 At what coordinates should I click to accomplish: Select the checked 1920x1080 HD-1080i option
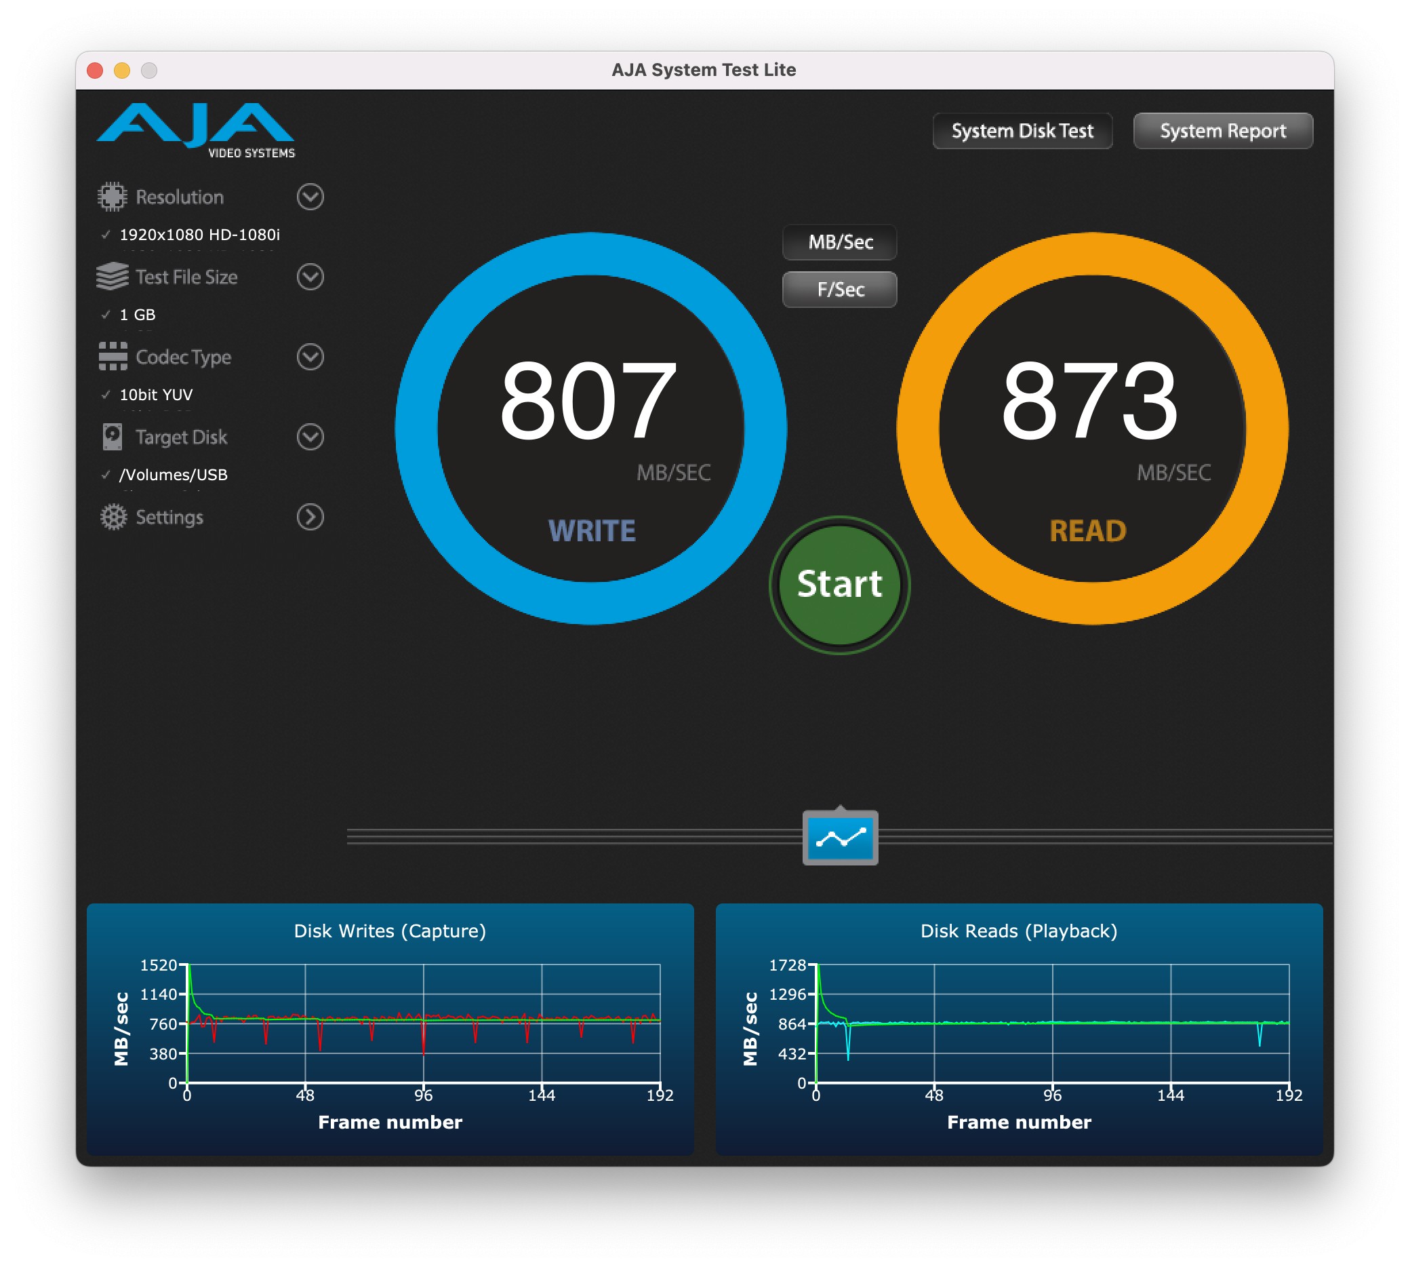click(199, 235)
